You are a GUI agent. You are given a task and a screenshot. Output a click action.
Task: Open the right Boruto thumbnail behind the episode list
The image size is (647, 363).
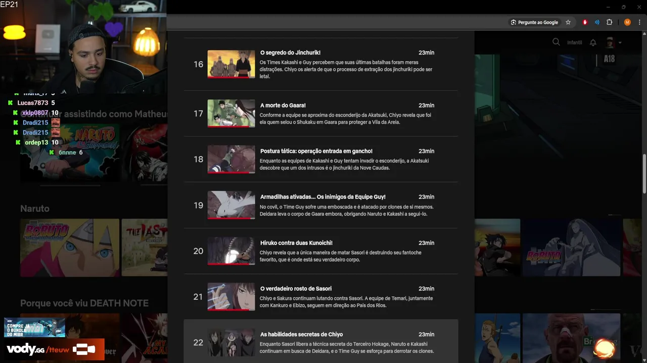[x=571, y=248]
